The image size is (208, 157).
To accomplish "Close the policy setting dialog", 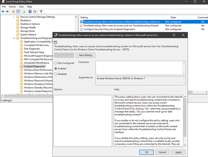I will click(183, 35).
